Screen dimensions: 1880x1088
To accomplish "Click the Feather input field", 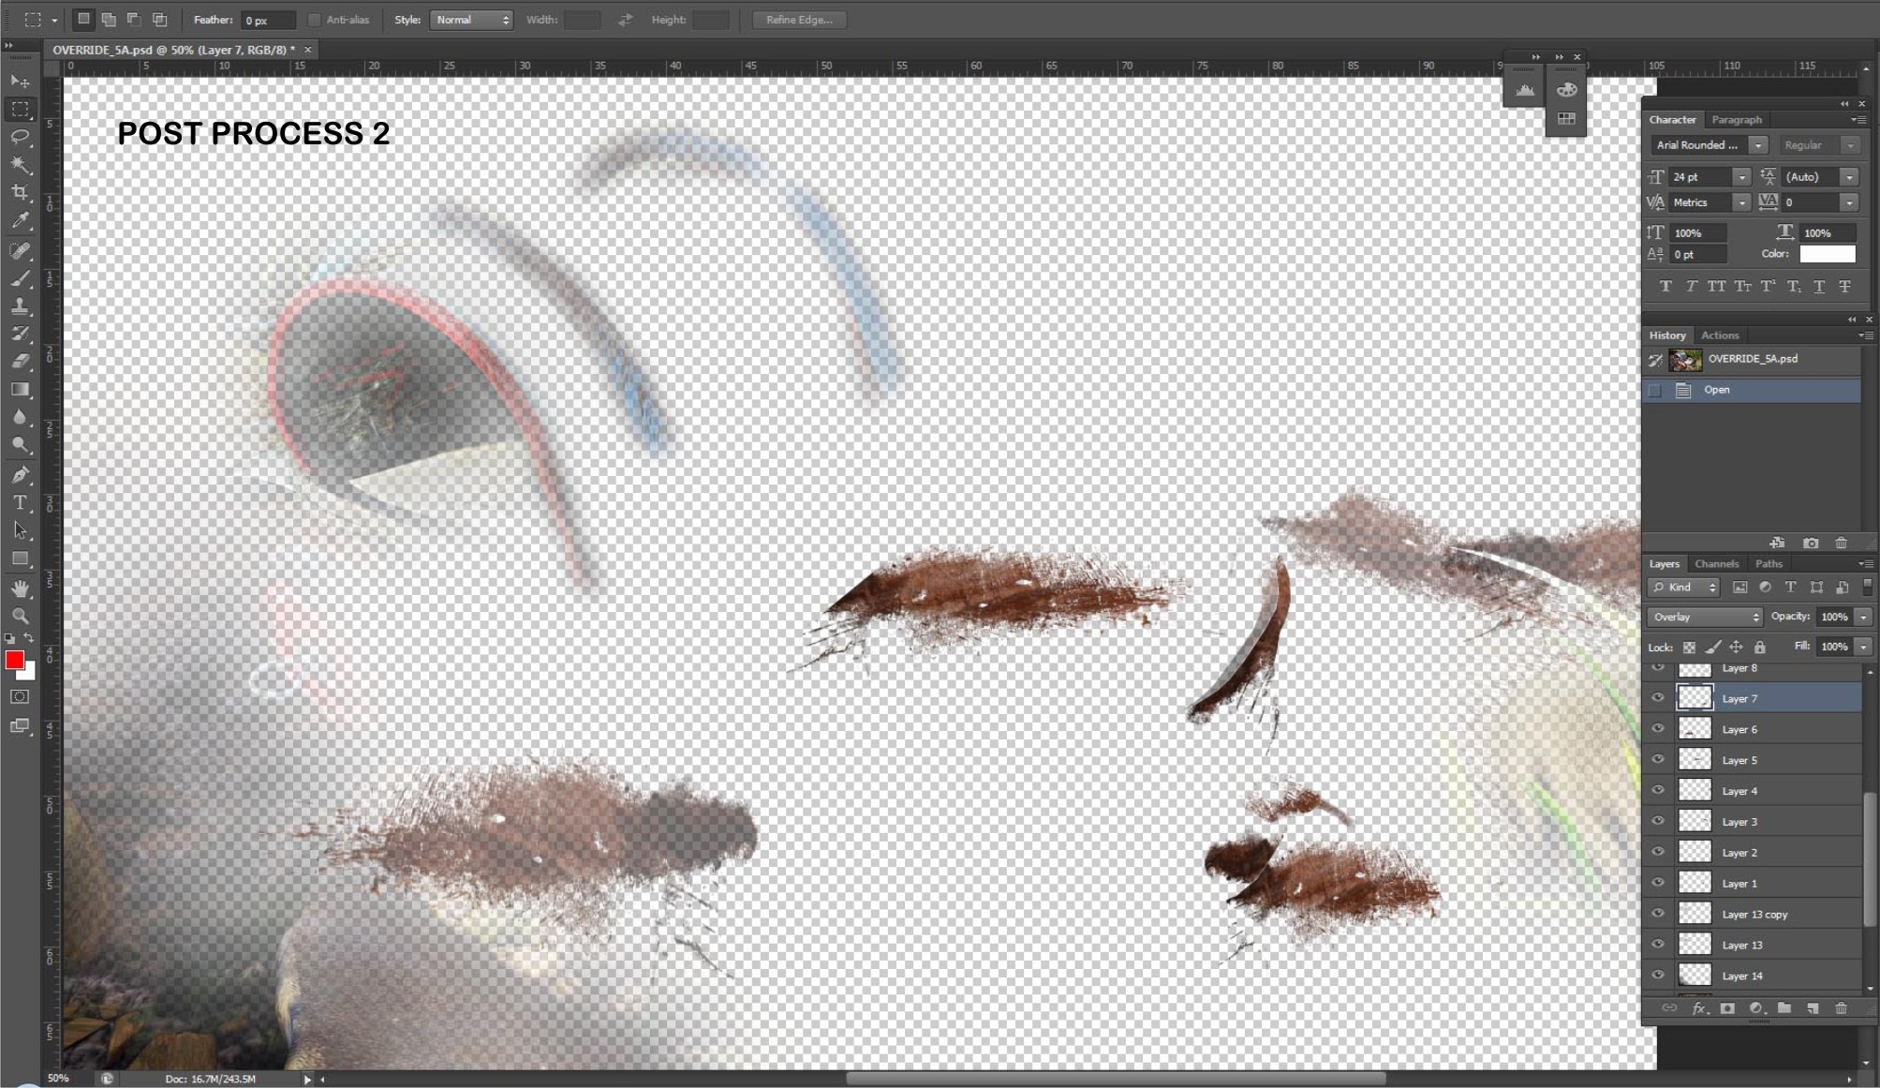I will point(268,20).
